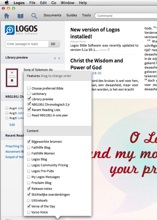Open Preaching reading list link
This screenshot has width=157, height=220.
tap(15, 146)
